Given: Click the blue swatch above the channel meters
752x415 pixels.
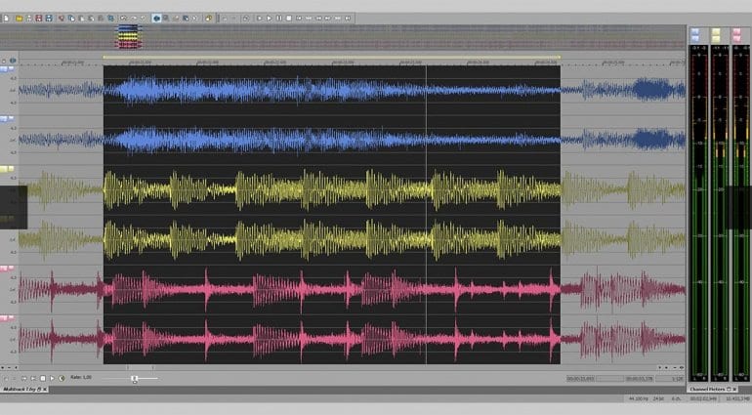Looking at the screenshot, I should [695, 35].
